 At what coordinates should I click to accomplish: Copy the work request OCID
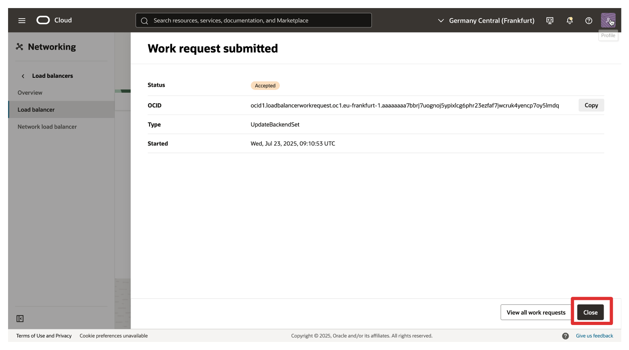tap(591, 105)
